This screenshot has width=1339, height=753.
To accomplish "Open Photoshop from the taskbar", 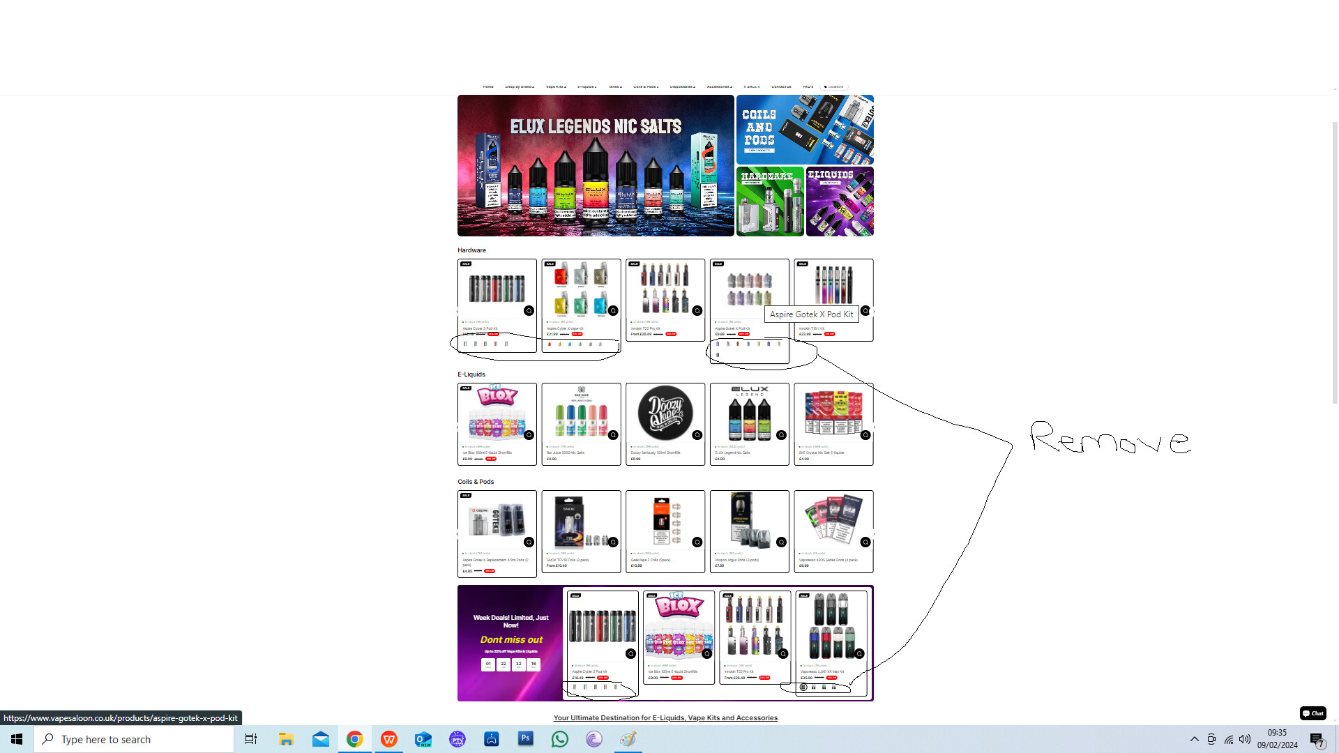I will [526, 738].
